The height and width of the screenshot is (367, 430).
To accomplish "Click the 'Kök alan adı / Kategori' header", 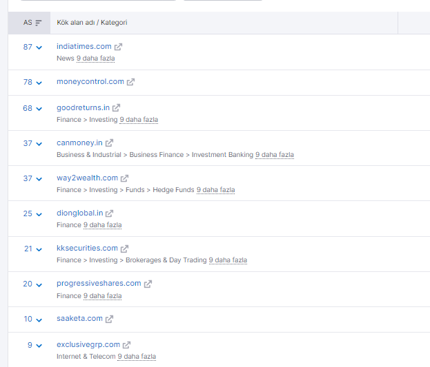I will click(x=92, y=23).
